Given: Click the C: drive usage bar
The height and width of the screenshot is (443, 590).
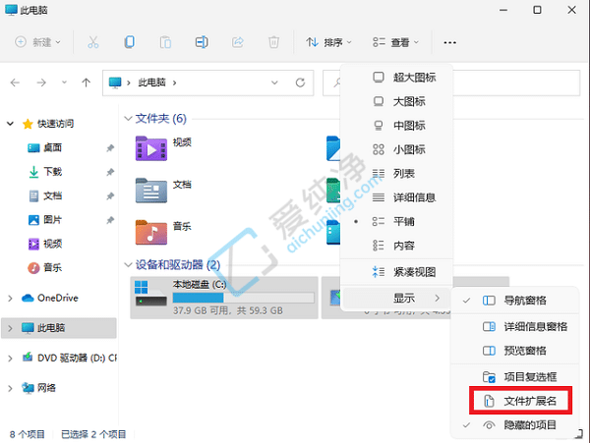Looking at the screenshot, I should pos(244,298).
